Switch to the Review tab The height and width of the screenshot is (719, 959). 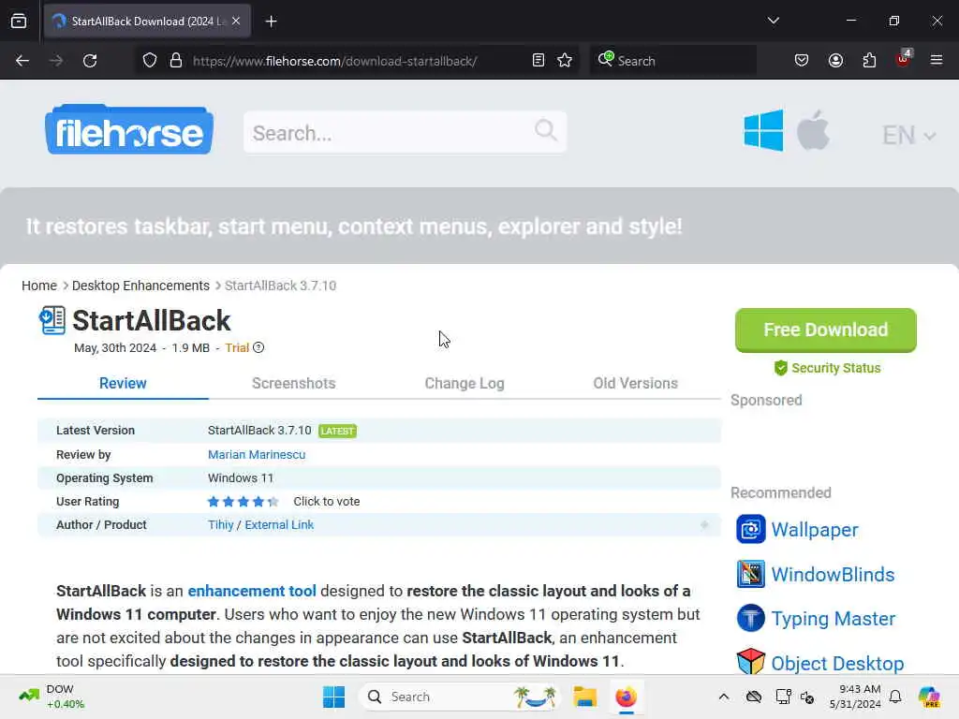click(123, 383)
